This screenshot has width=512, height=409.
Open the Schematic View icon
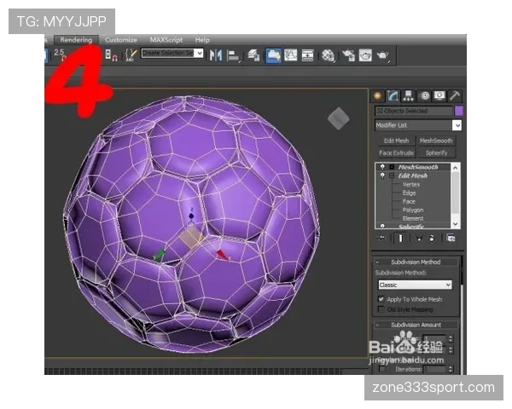(307, 55)
